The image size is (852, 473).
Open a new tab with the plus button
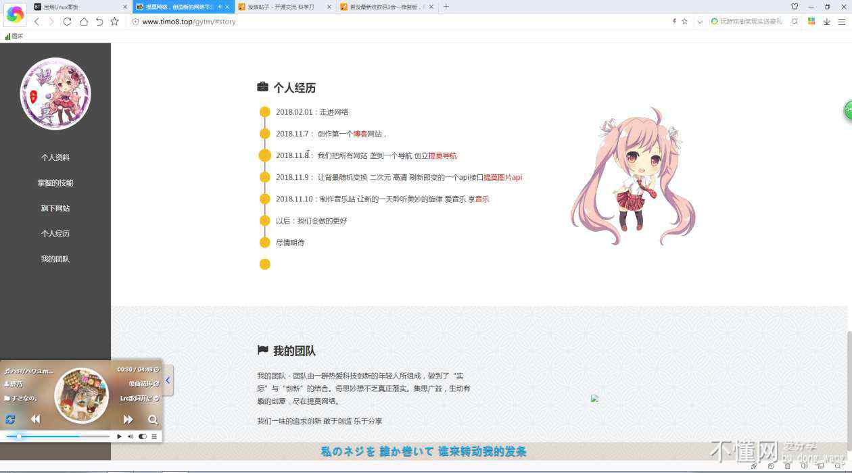(446, 7)
